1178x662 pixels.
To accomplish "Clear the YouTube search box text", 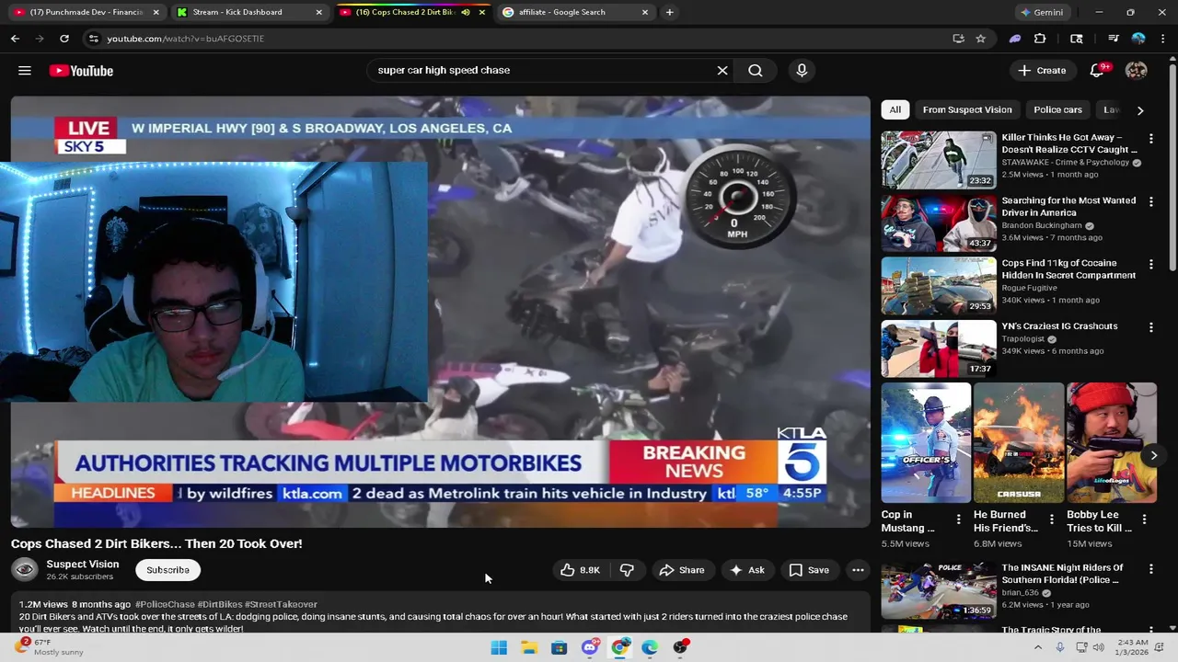I will point(722,71).
